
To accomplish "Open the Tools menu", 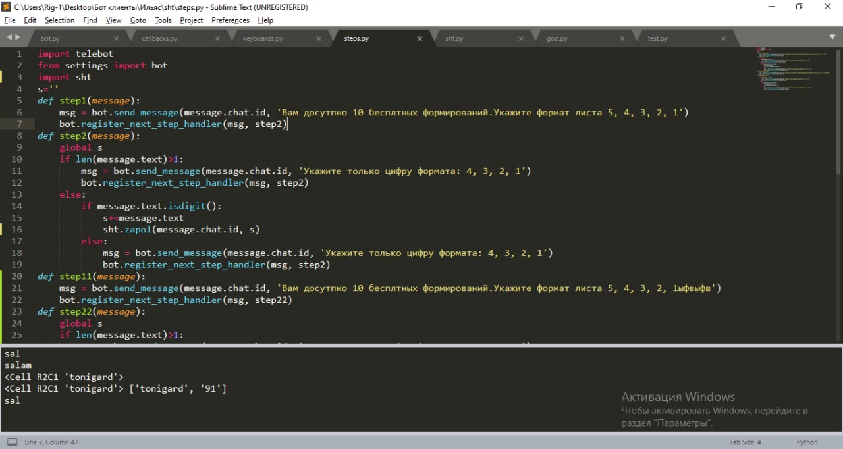I will (163, 20).
